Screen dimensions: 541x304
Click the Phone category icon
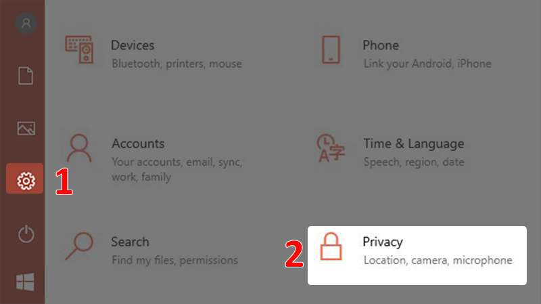coord(331,49)
